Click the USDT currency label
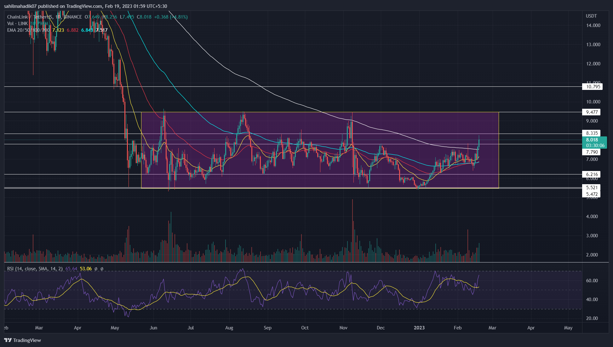The height and width of the screenshot is (347, 613). point(591,16)
